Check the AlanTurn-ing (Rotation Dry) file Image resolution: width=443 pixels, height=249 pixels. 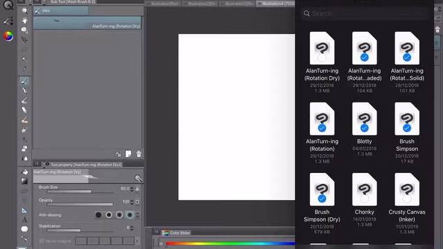322,57
